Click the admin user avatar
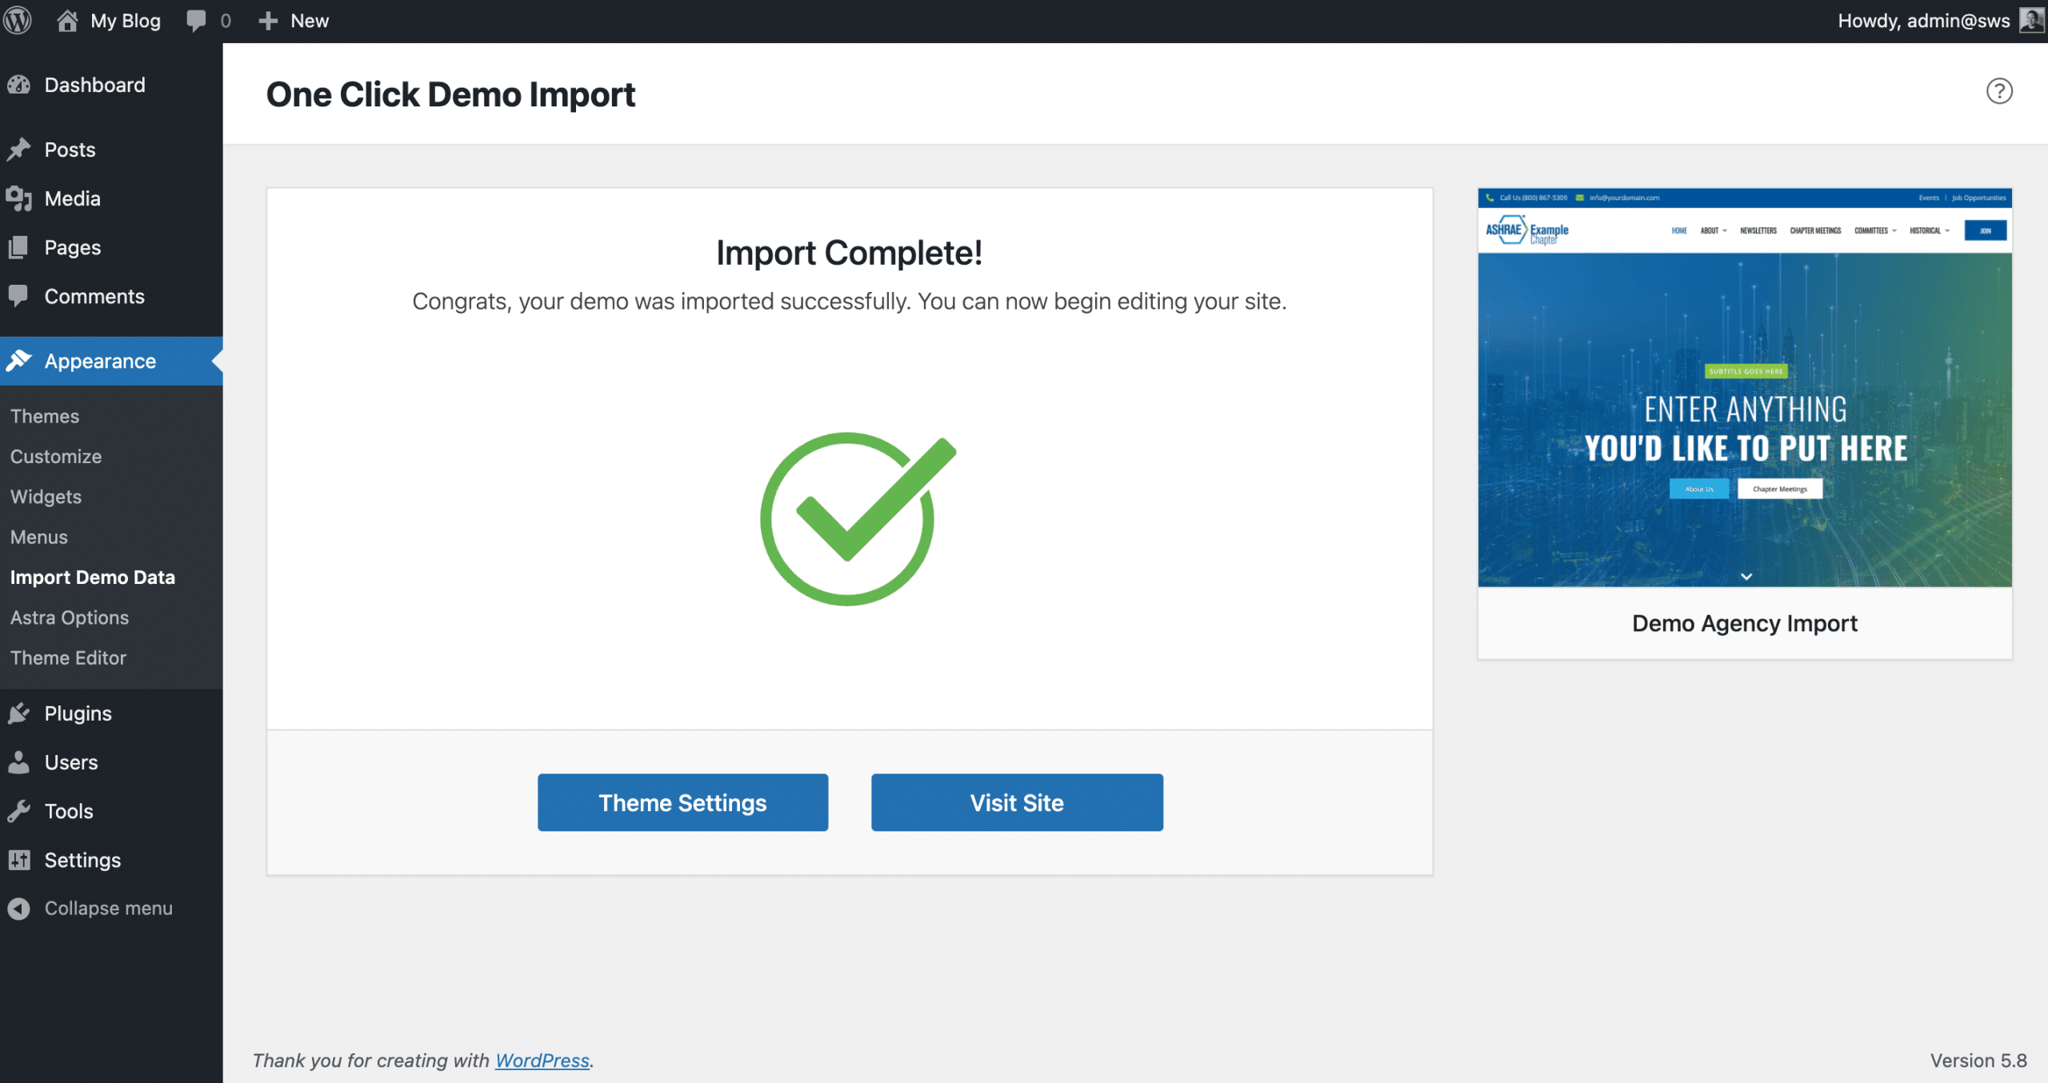 (x=2030, y=21)
